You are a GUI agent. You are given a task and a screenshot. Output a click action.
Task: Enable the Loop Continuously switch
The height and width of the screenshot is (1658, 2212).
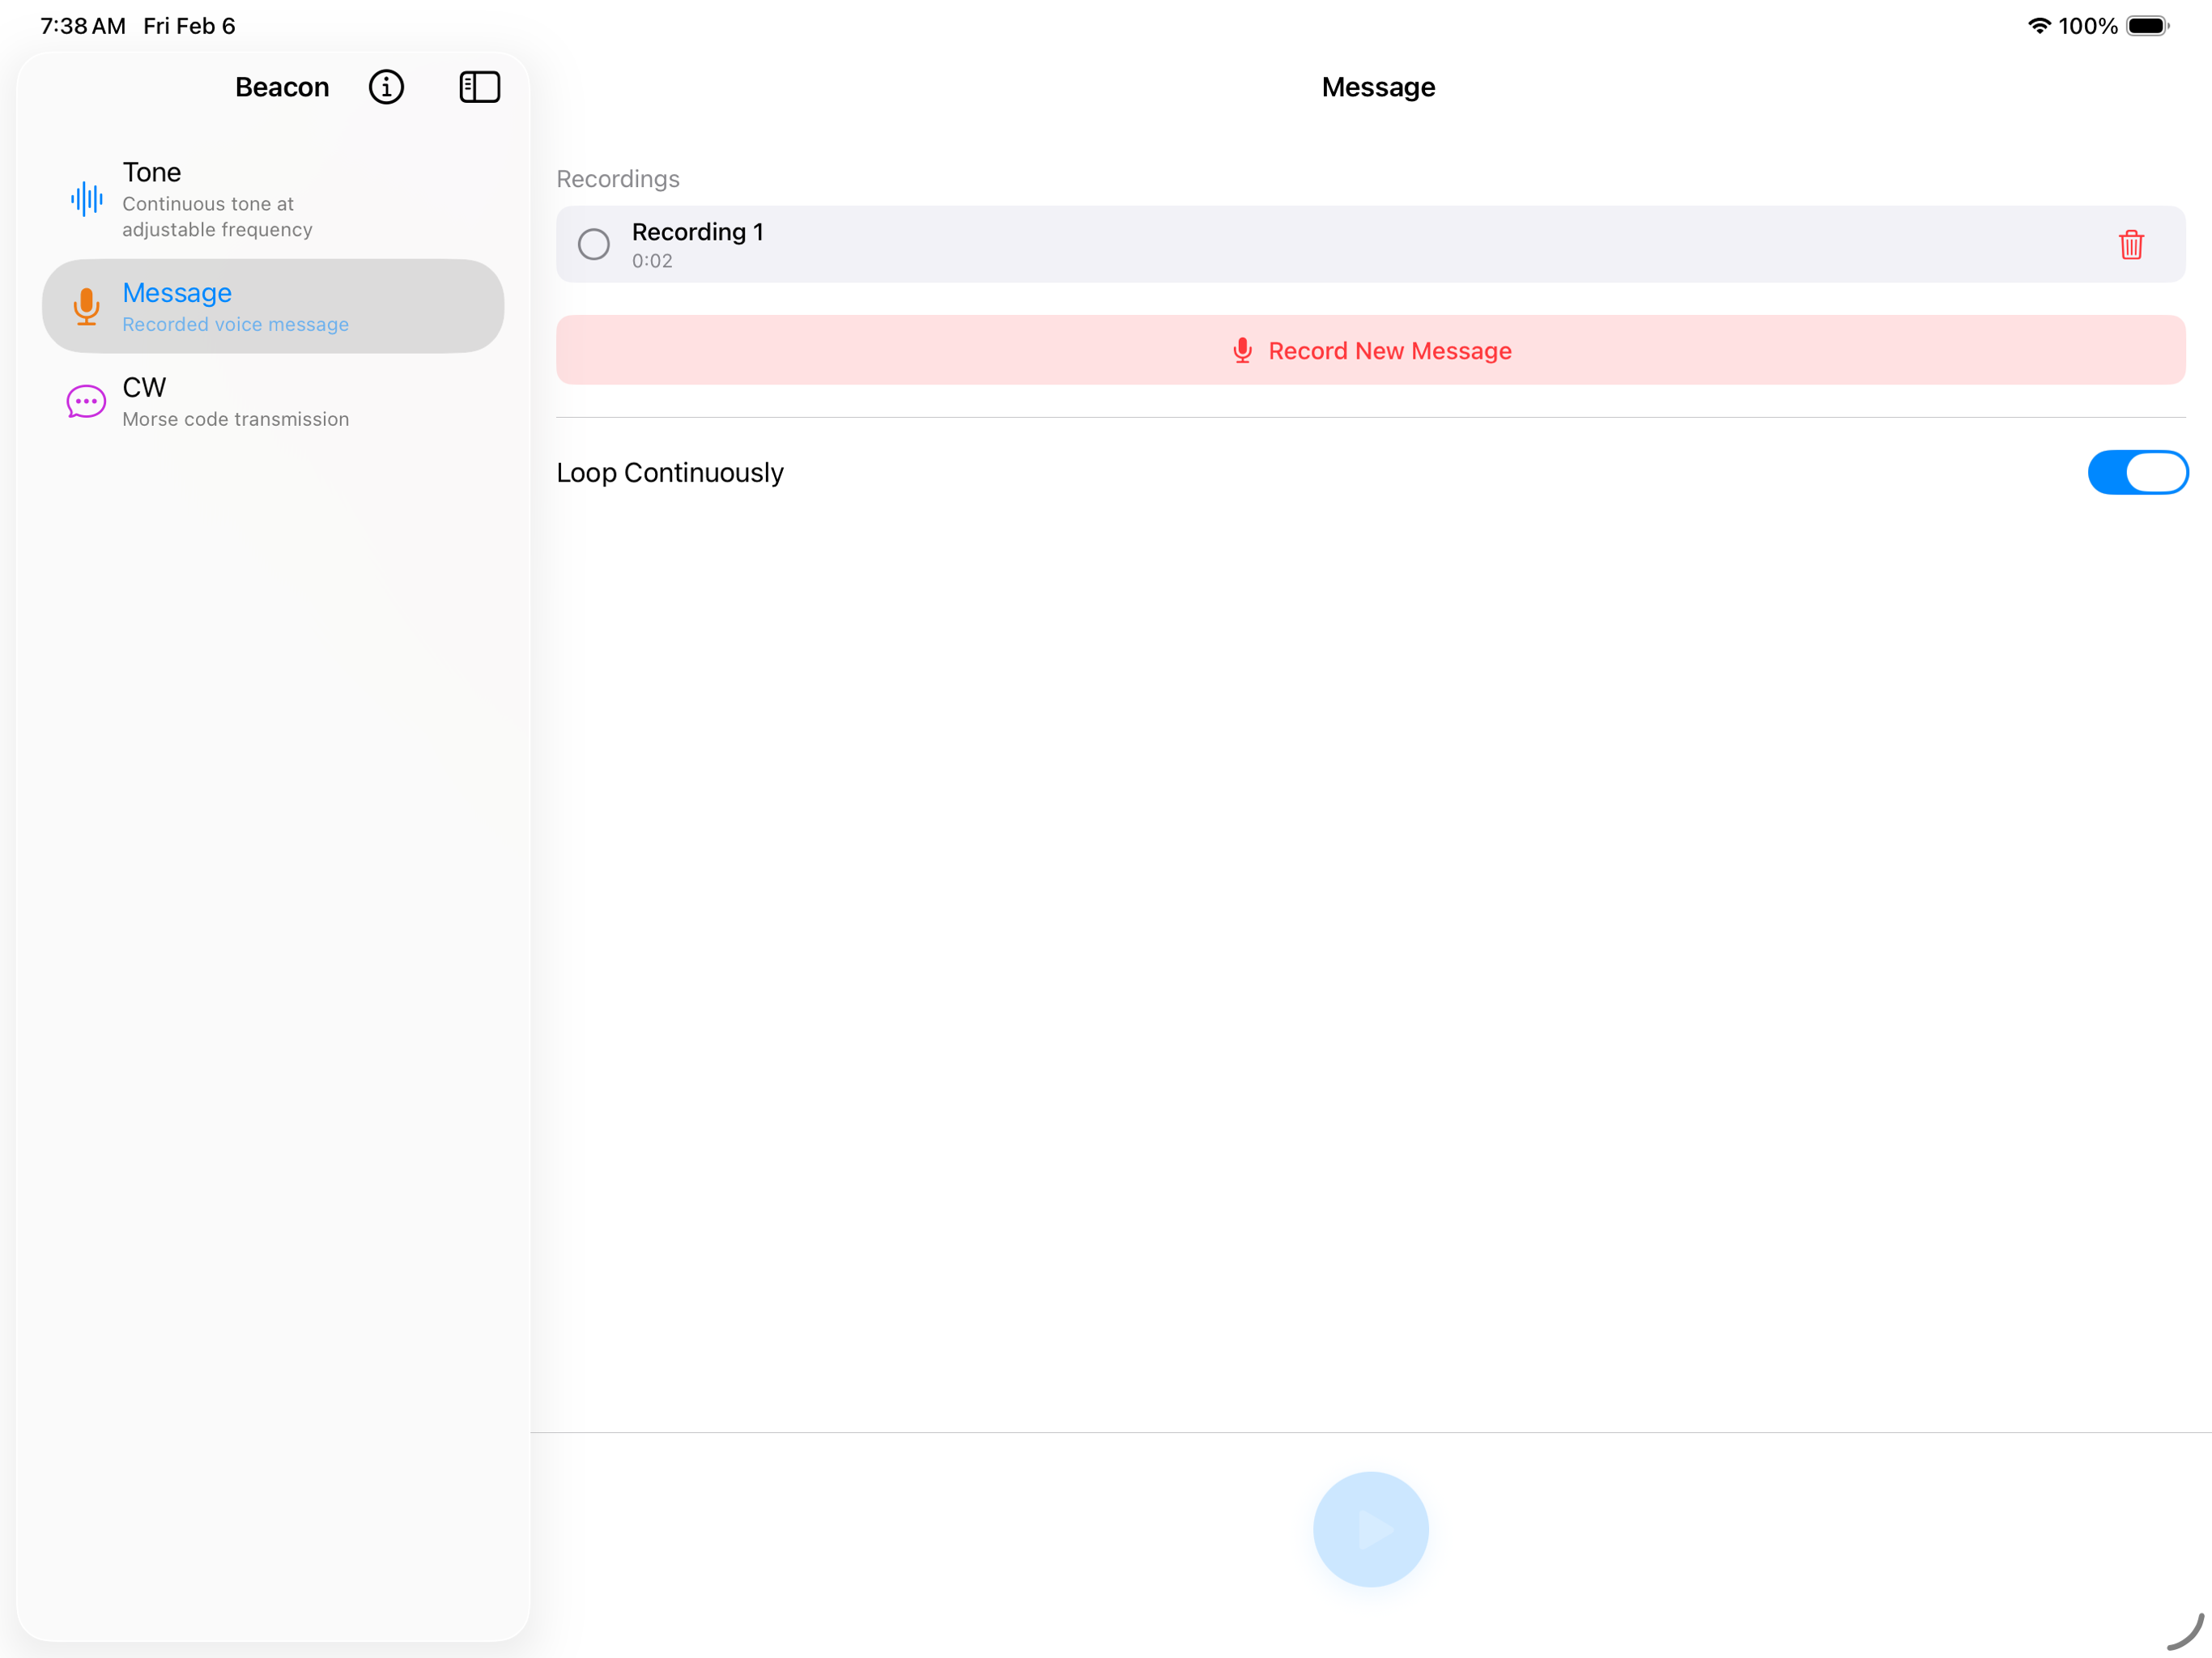tap(2137, 472)
